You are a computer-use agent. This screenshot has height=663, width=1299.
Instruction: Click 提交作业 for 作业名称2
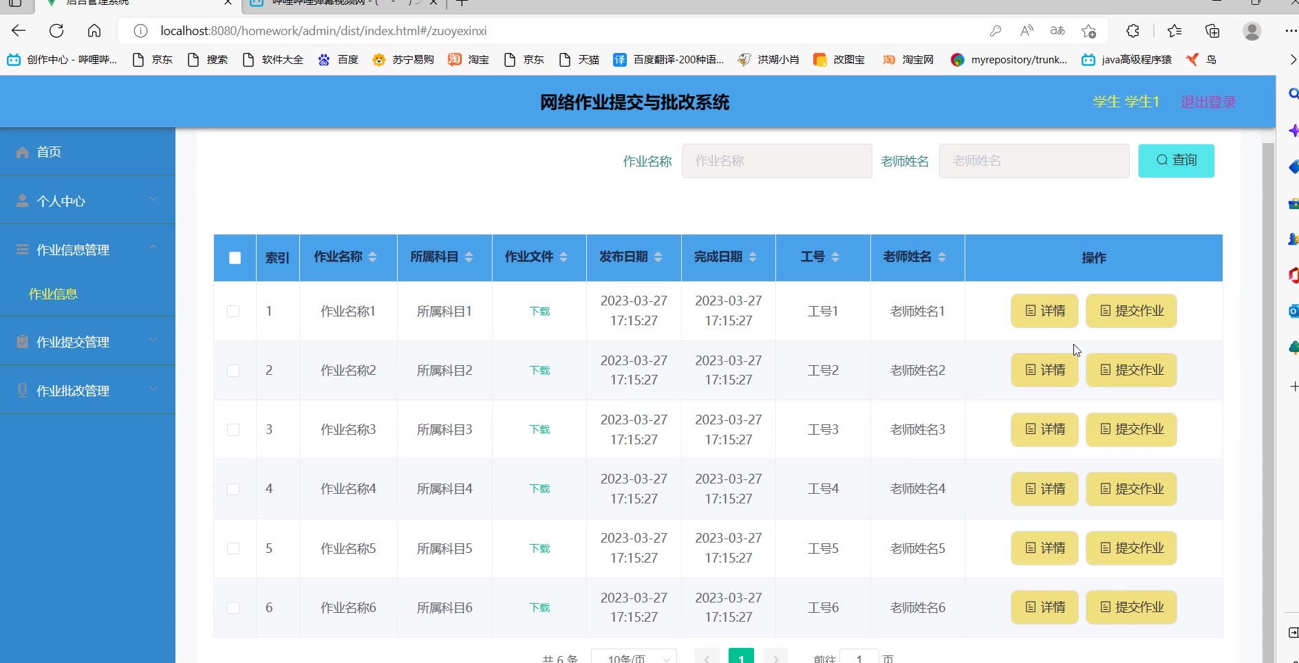(1131, 370)
